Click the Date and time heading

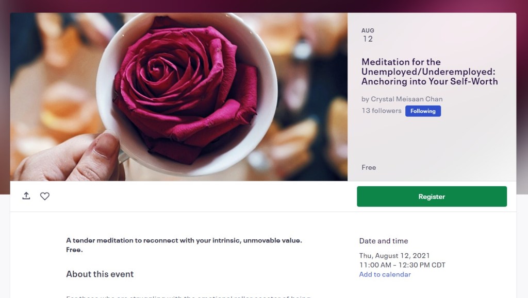pyautogui.click(x=383, y=241)
